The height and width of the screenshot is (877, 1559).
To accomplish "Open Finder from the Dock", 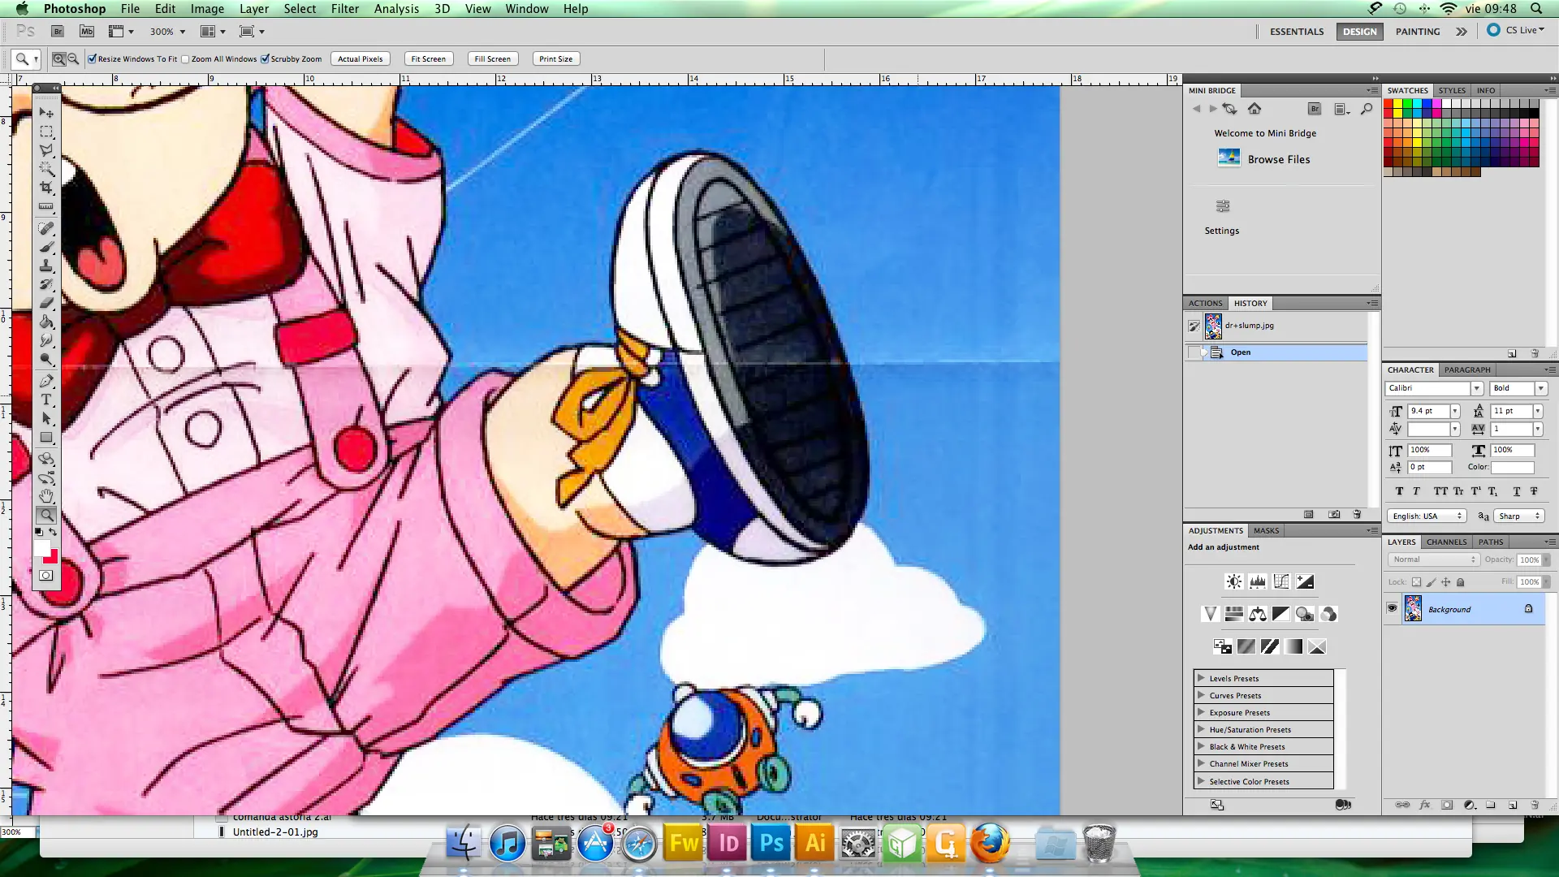I will tap(464, 843).
